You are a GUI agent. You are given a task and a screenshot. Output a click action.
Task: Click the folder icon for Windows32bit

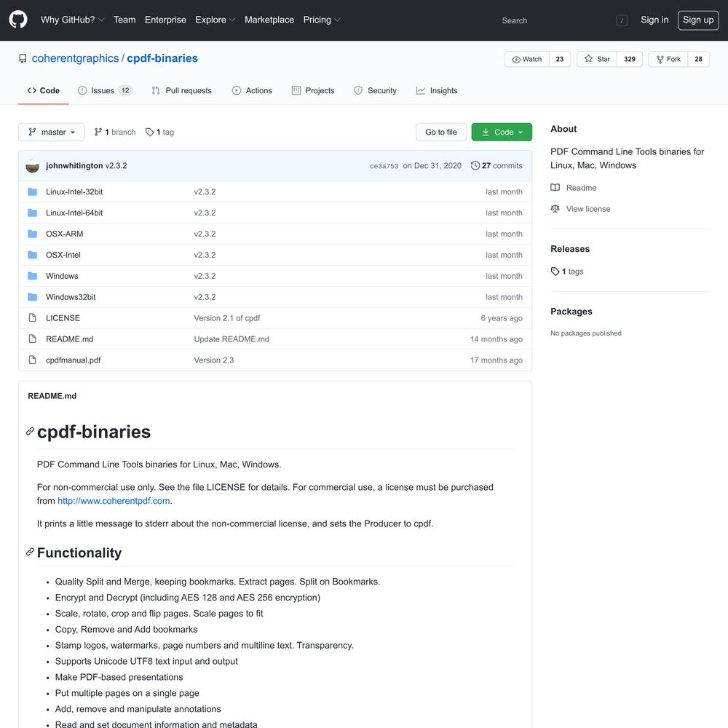pos(32,297)
